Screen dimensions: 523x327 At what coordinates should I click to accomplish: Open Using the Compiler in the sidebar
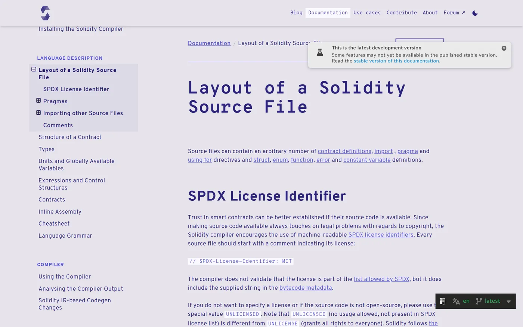pos(65,277)
